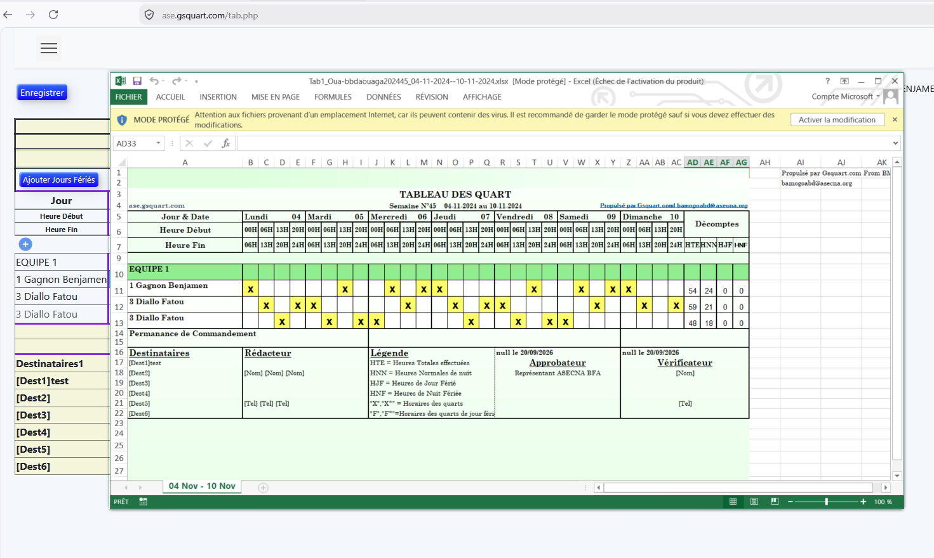
Task: Click the zoom slider handle
Action: 826,502
